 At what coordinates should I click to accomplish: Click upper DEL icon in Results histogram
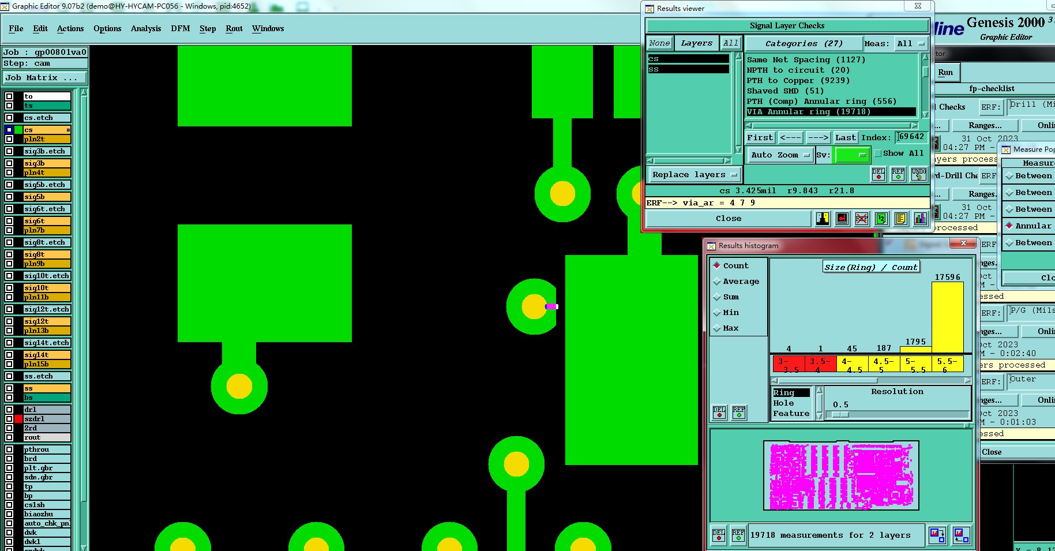tap(719, 412)
